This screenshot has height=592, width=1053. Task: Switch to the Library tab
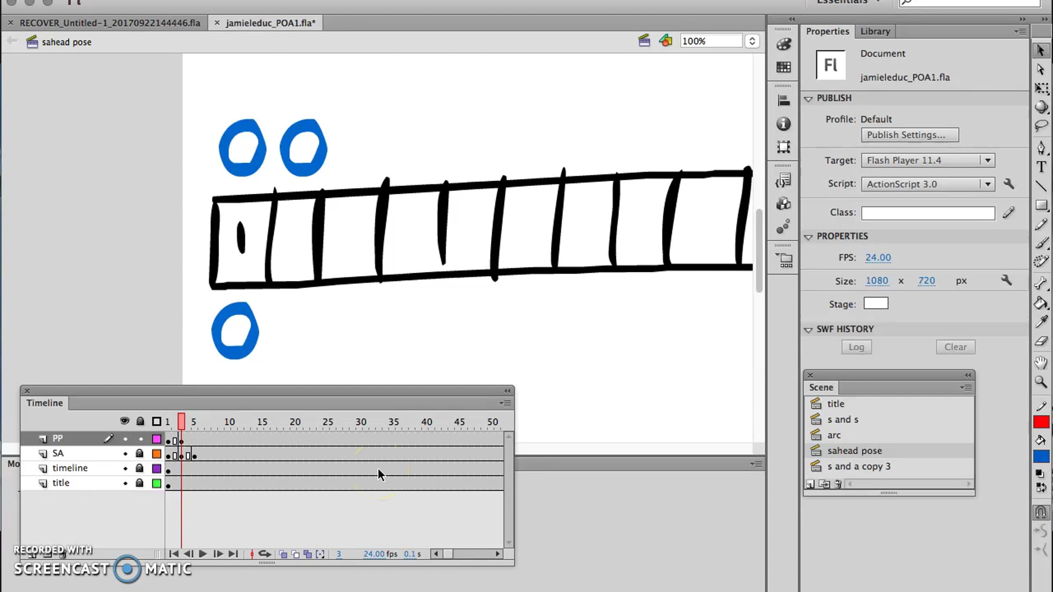click(x=875, y=31)
